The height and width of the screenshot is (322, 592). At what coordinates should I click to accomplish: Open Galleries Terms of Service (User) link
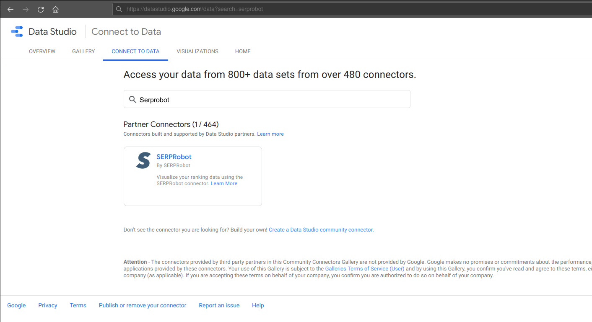pos(365,269)
